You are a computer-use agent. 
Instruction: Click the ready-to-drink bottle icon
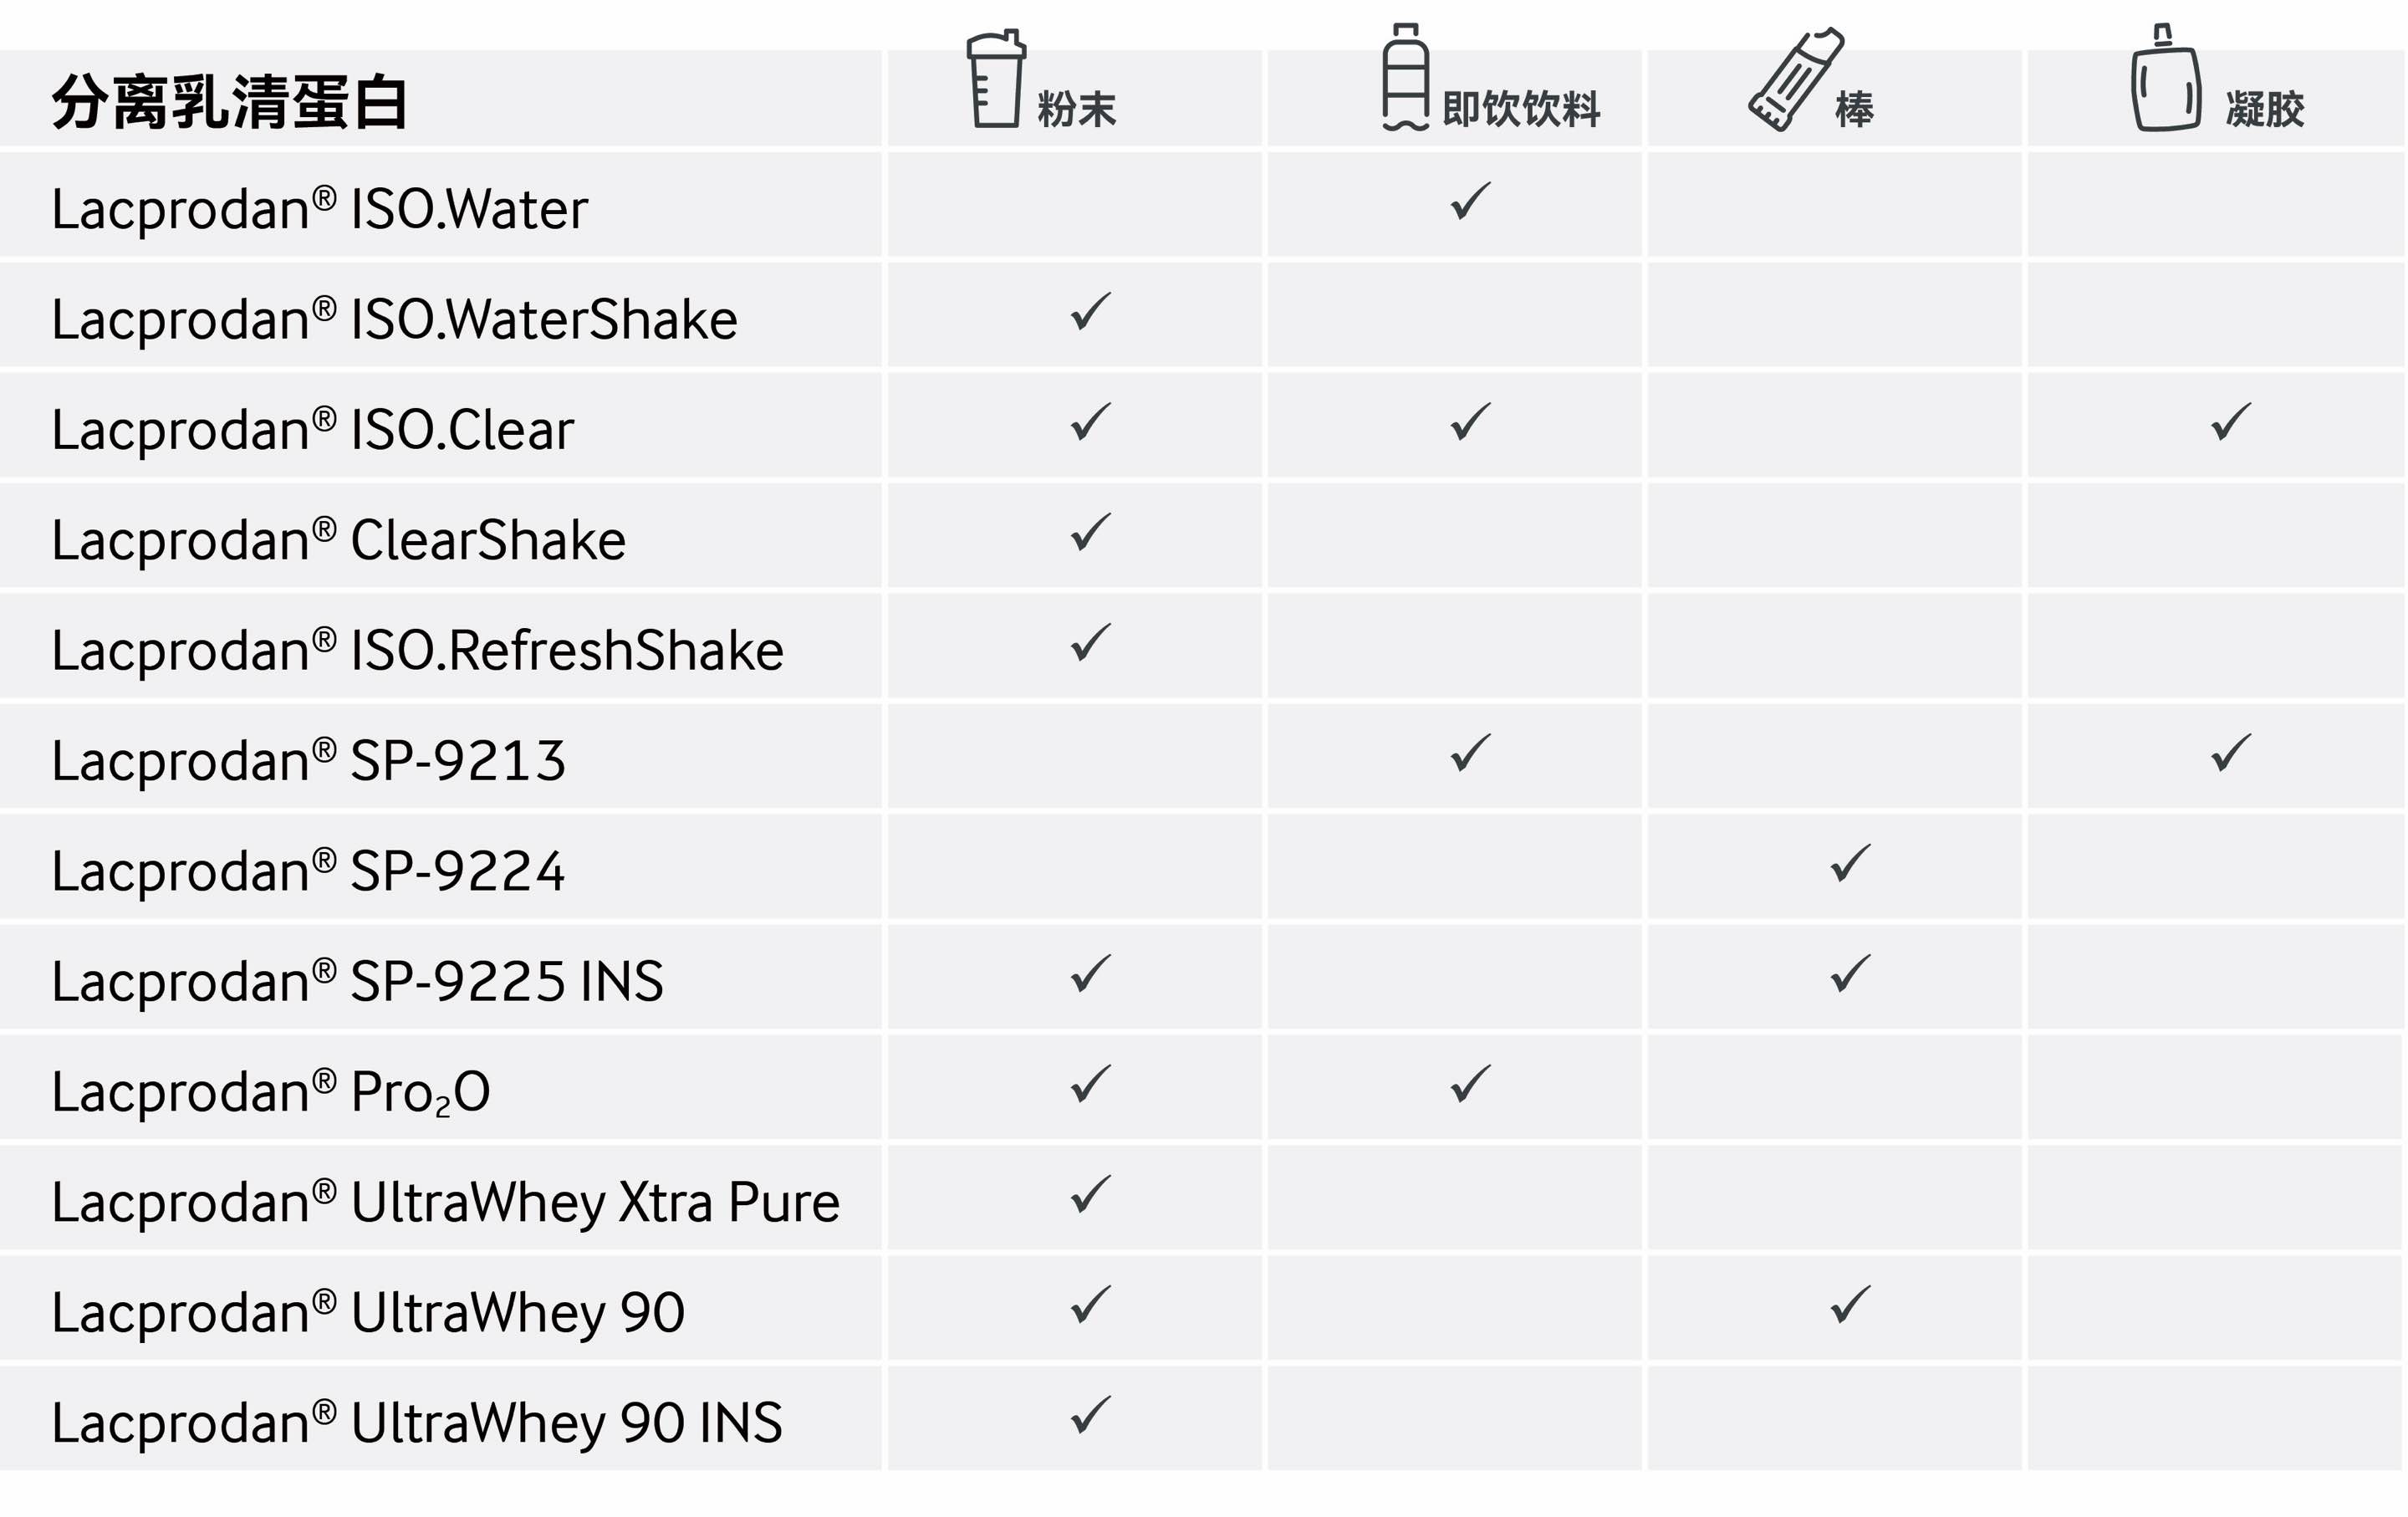point(1405,77)
